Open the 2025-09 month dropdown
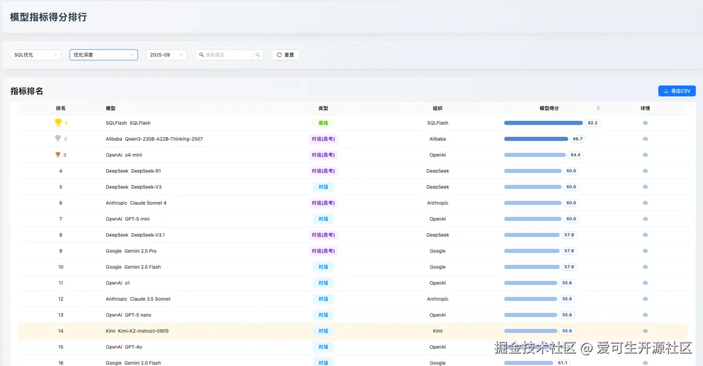 [166, 55]
